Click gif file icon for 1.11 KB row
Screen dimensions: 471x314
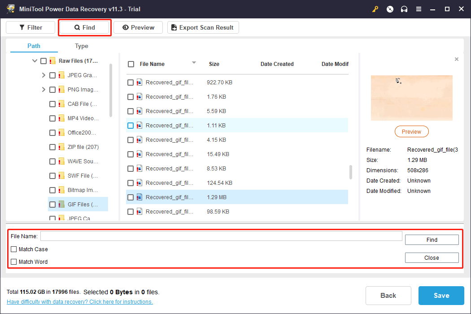point(140,125)
